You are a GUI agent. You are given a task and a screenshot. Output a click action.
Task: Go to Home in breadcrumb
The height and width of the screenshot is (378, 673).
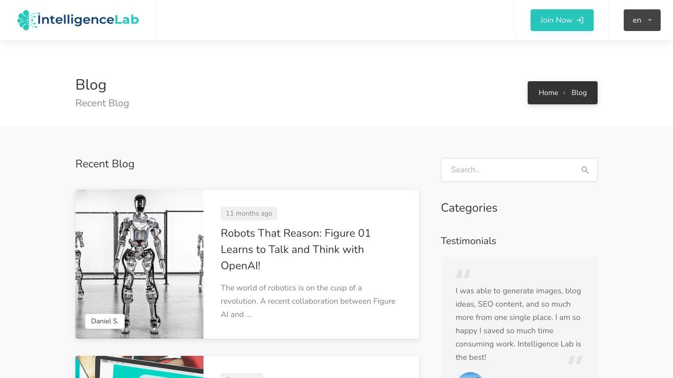click(x=548, y=93)
